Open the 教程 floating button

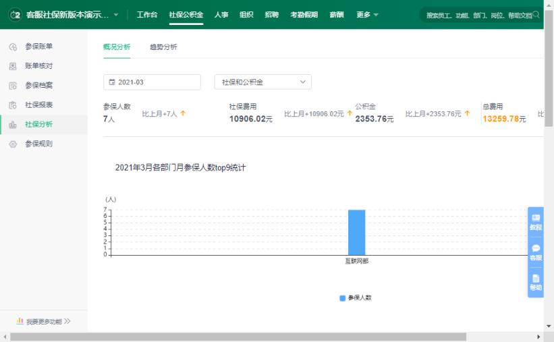point(536,222)
